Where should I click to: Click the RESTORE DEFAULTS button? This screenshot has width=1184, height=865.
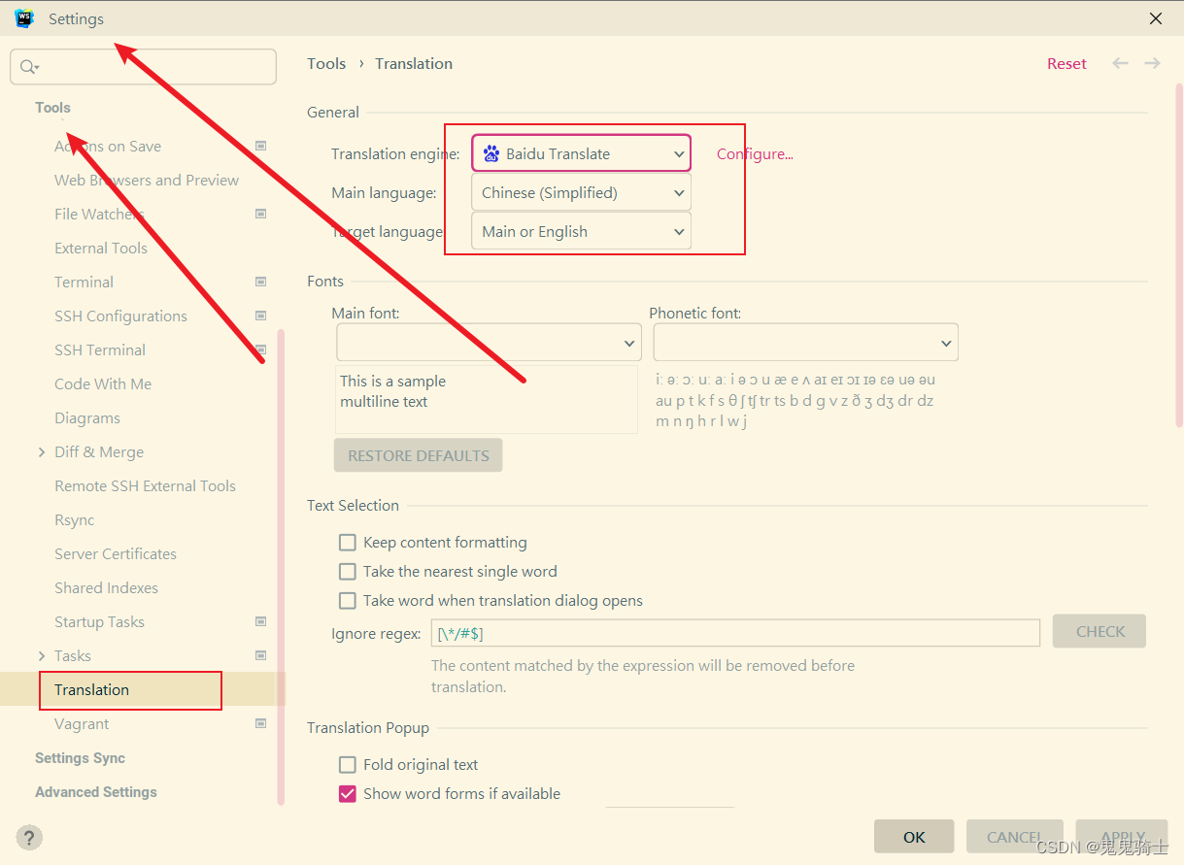click(419, 455)
